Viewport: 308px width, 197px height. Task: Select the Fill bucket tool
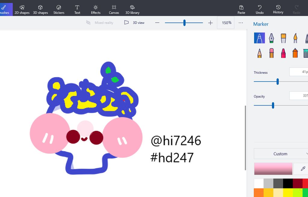pyautogui.click(x=306, y=53)
